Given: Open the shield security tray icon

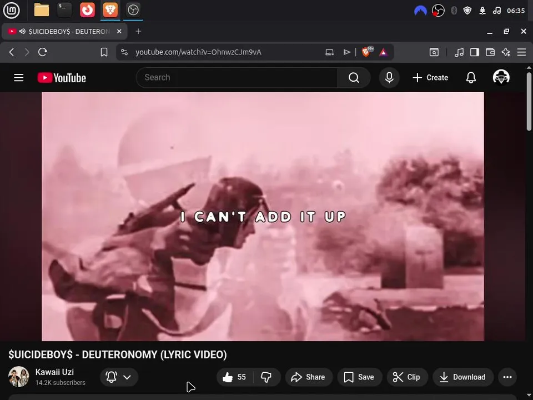Looking at the screenshot, I should pos(467,11).
